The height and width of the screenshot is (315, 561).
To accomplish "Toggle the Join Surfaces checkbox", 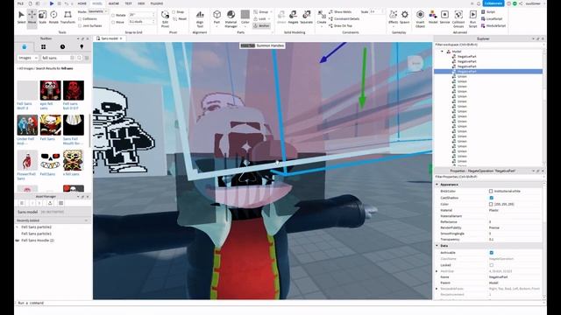I will coord(80,25).
